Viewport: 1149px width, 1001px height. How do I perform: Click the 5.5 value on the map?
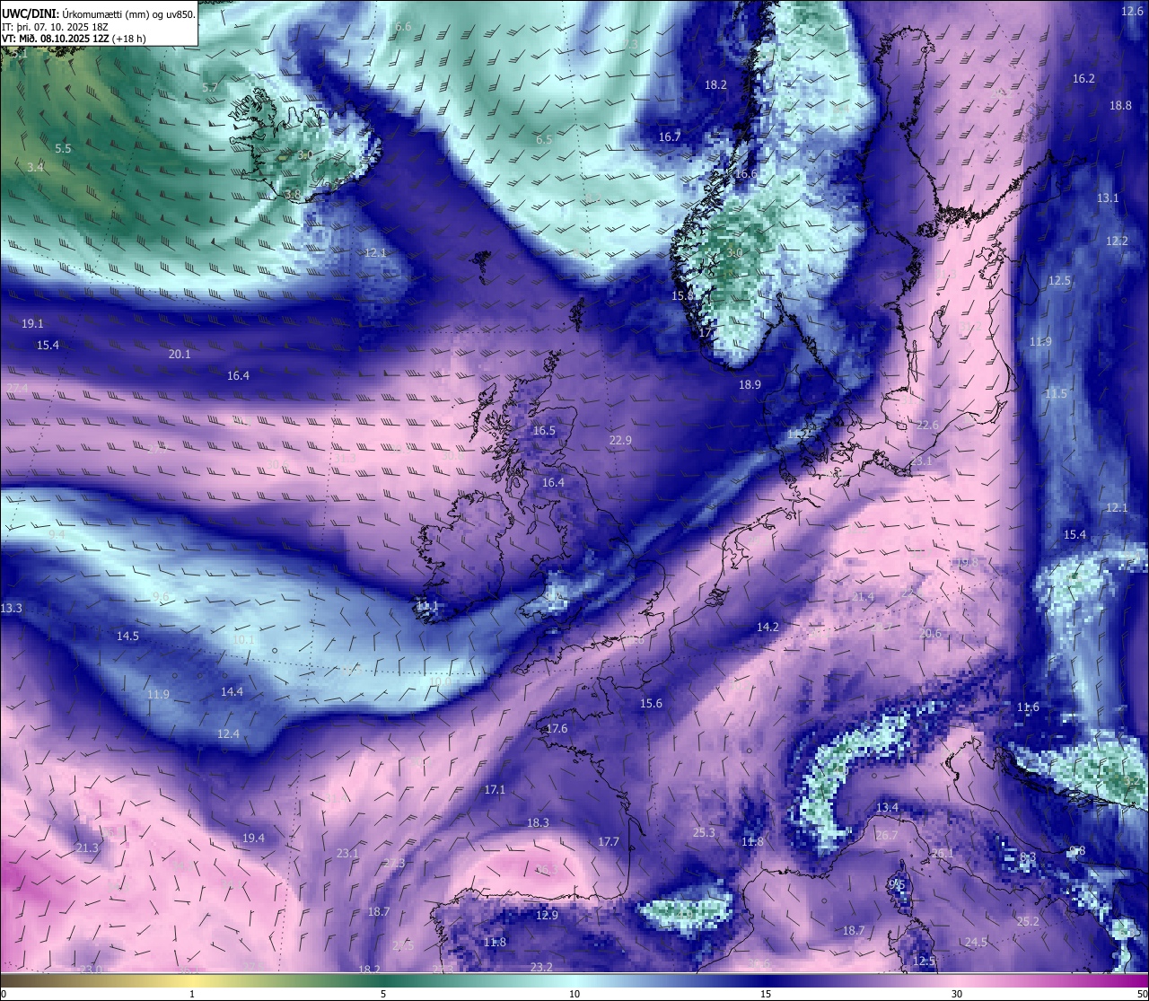coord(63,149)
